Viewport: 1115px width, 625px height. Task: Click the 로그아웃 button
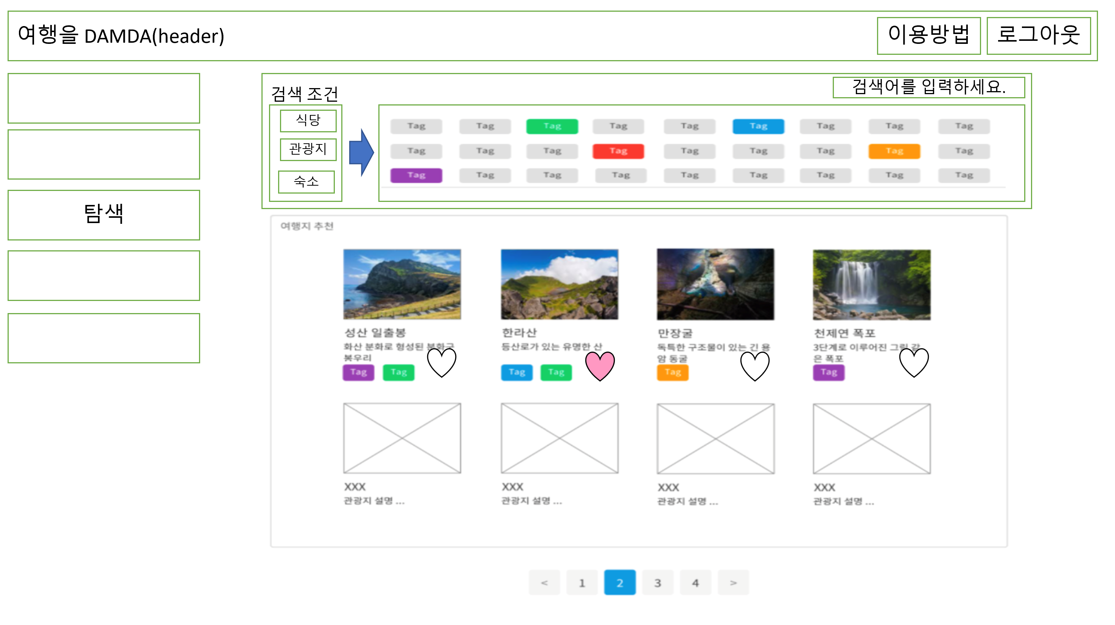[x=1039, y=36]
